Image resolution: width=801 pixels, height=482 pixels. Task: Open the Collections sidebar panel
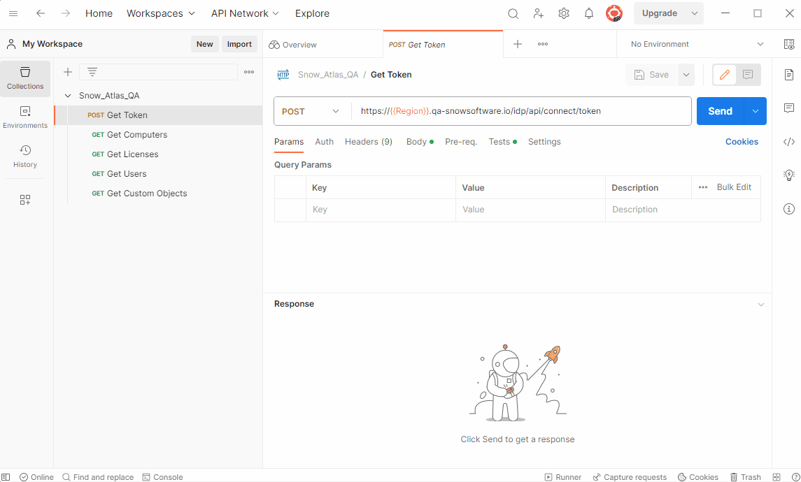coord(25,78)
